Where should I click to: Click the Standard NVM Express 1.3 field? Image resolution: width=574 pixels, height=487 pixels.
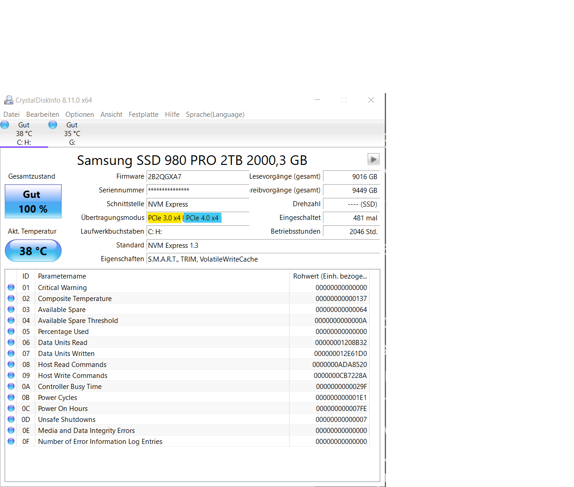pyautogui.click(x=263, y=246)
